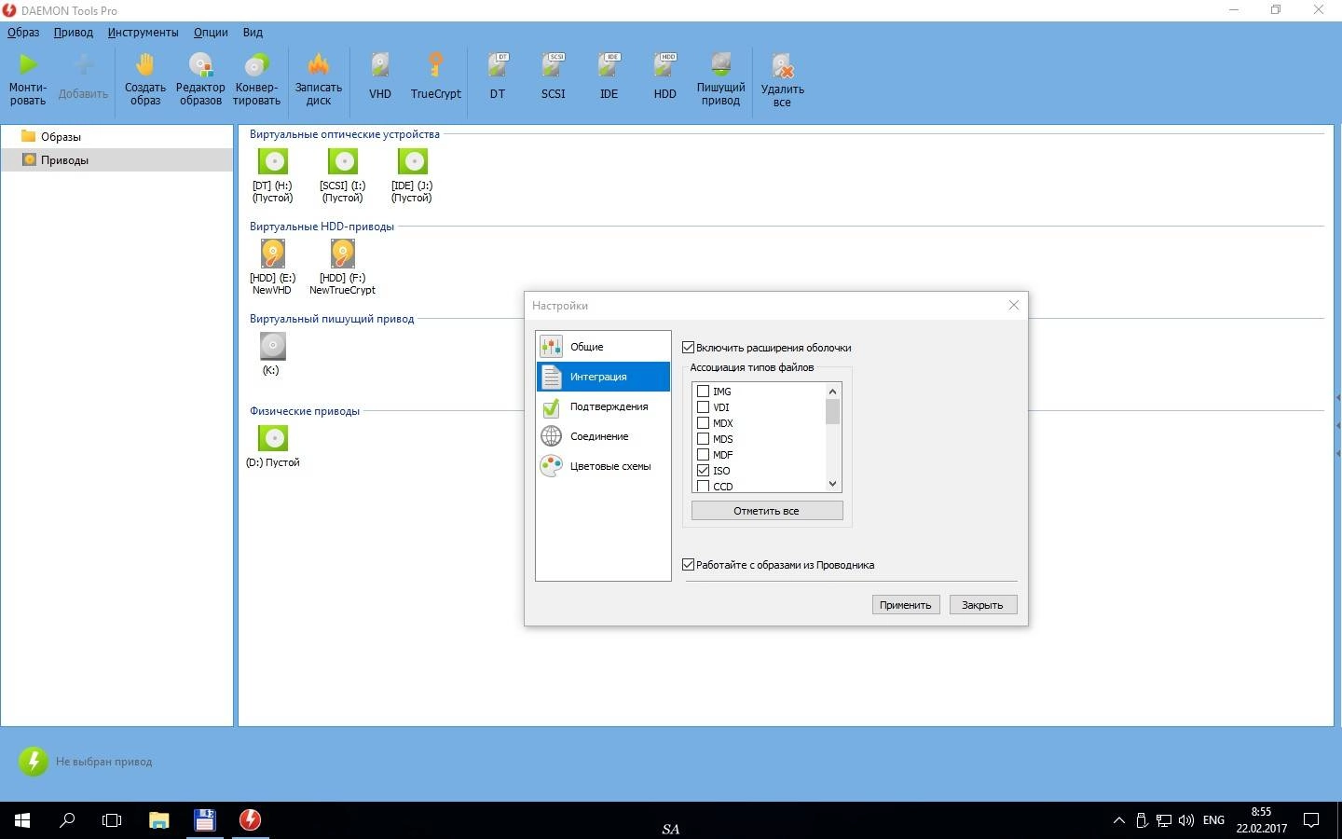Check the IMG file association
1342x839 pixels.
[x=704, y=392]
